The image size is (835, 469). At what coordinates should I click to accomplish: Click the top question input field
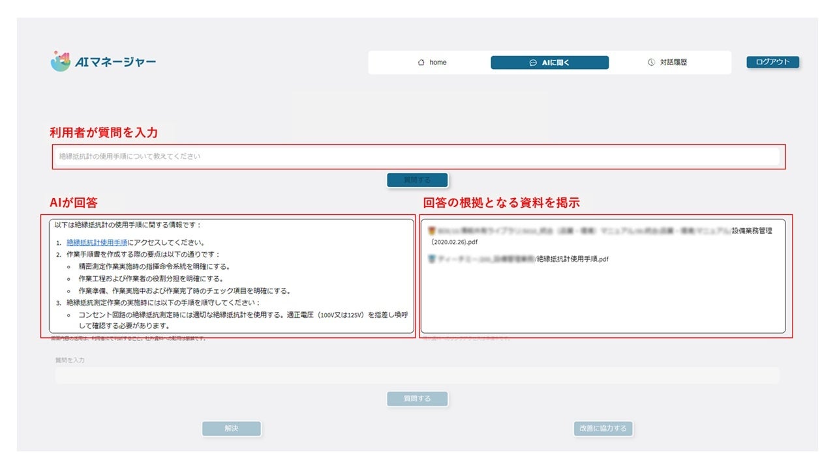point(417,156)
